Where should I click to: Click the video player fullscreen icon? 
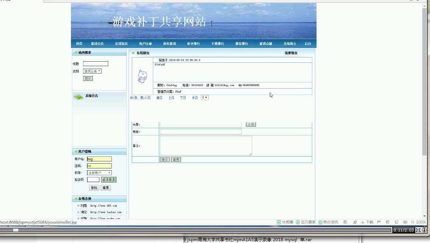(418, 230)
